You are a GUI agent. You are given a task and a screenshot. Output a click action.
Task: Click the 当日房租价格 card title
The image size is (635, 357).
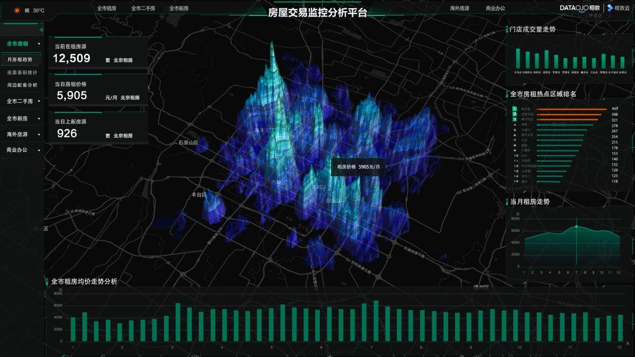tap(71, 84)
